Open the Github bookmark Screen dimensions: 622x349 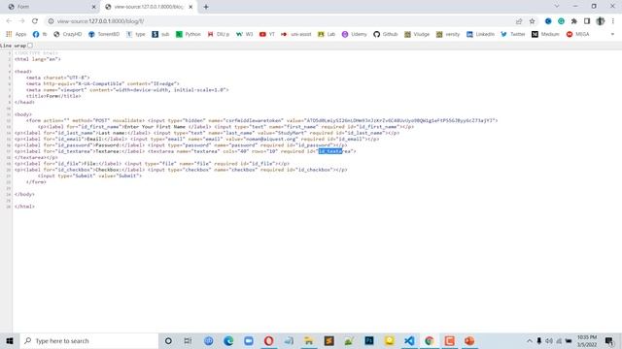click(386, 35)
